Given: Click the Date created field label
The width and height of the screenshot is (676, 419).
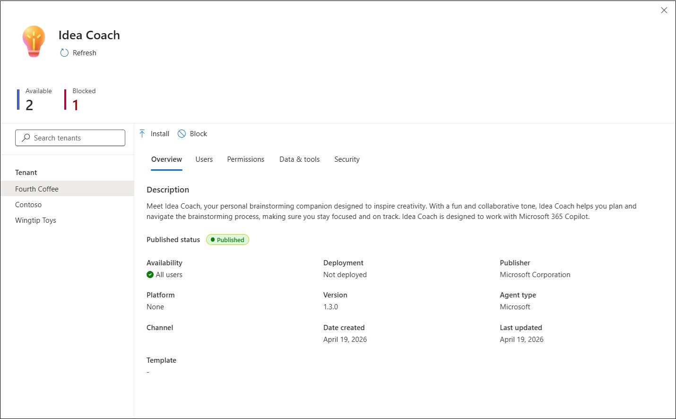Looking at the screenshot, I should point(344,328).
